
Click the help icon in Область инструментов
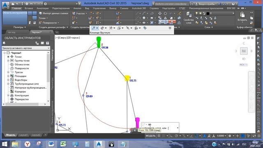[x=48, y=43]
